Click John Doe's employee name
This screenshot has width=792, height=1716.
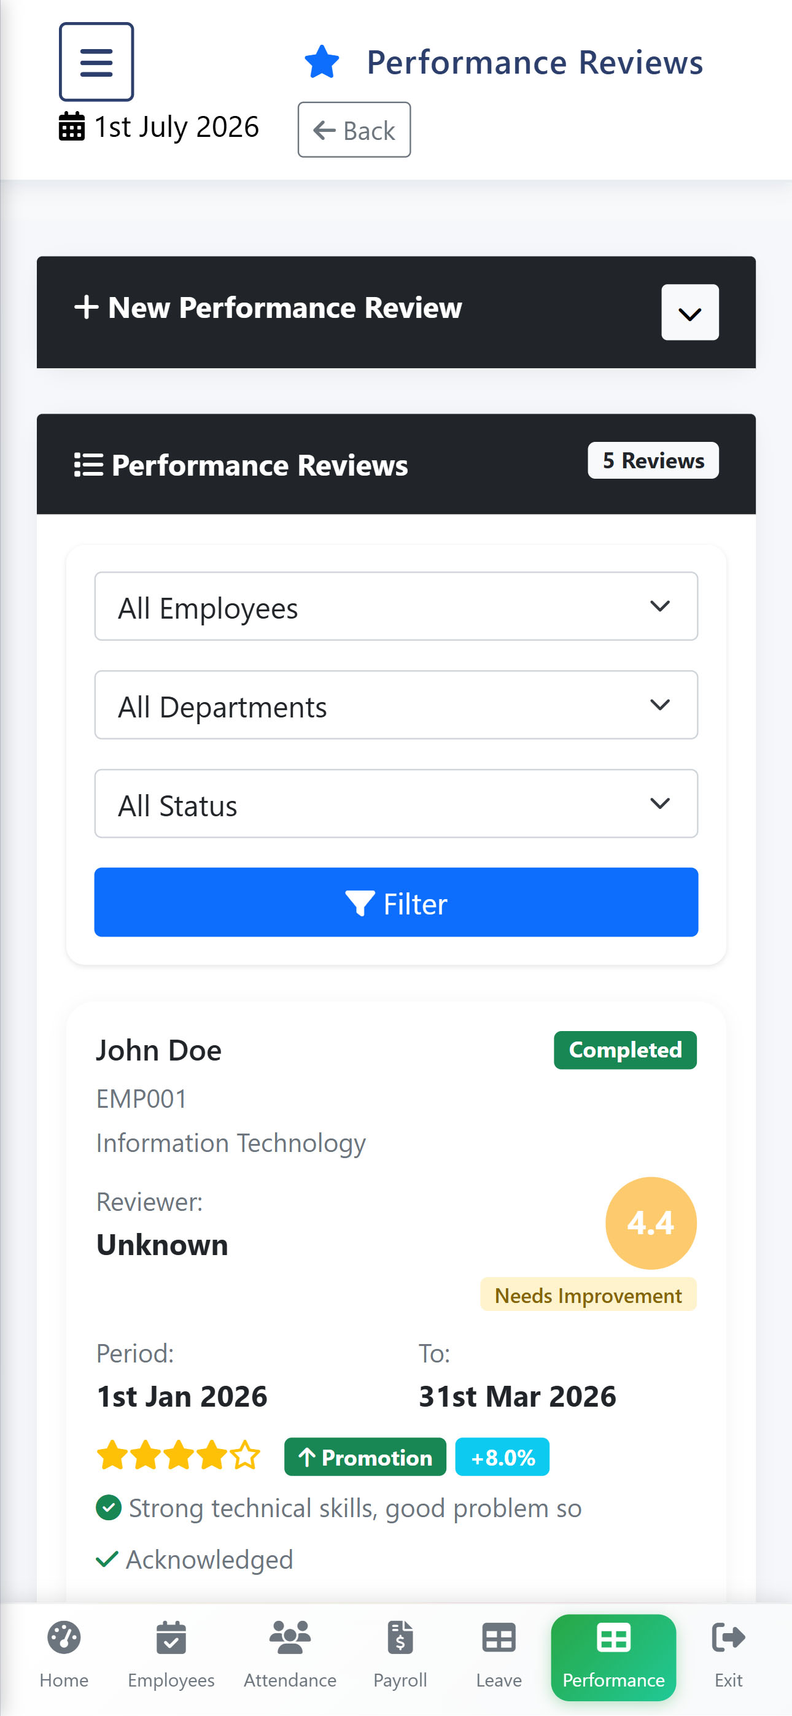[158, 1051]
